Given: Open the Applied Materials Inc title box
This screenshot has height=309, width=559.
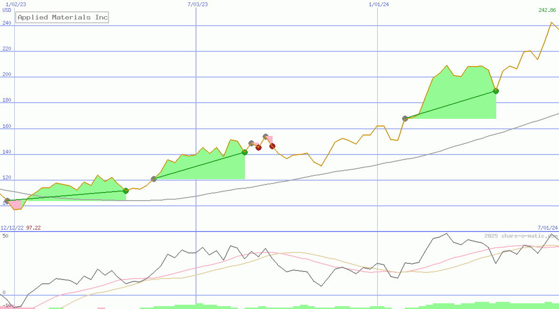Looking at the screenshot, I should 61,17.
